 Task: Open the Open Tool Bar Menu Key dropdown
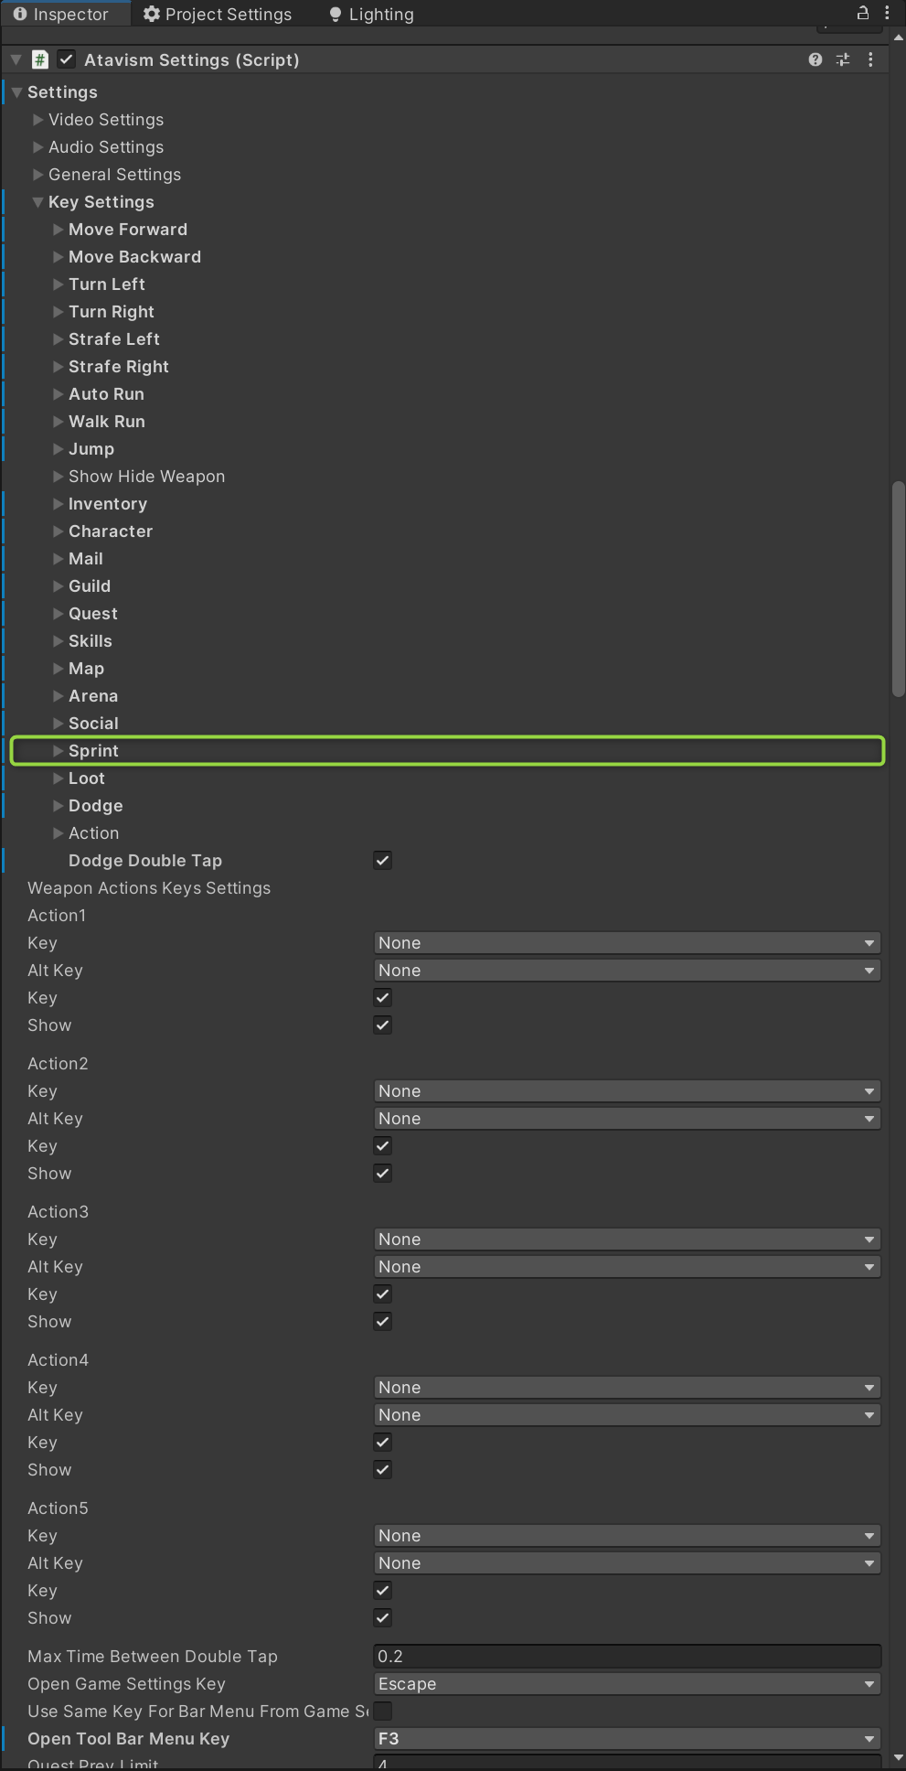click(627, 1739)
